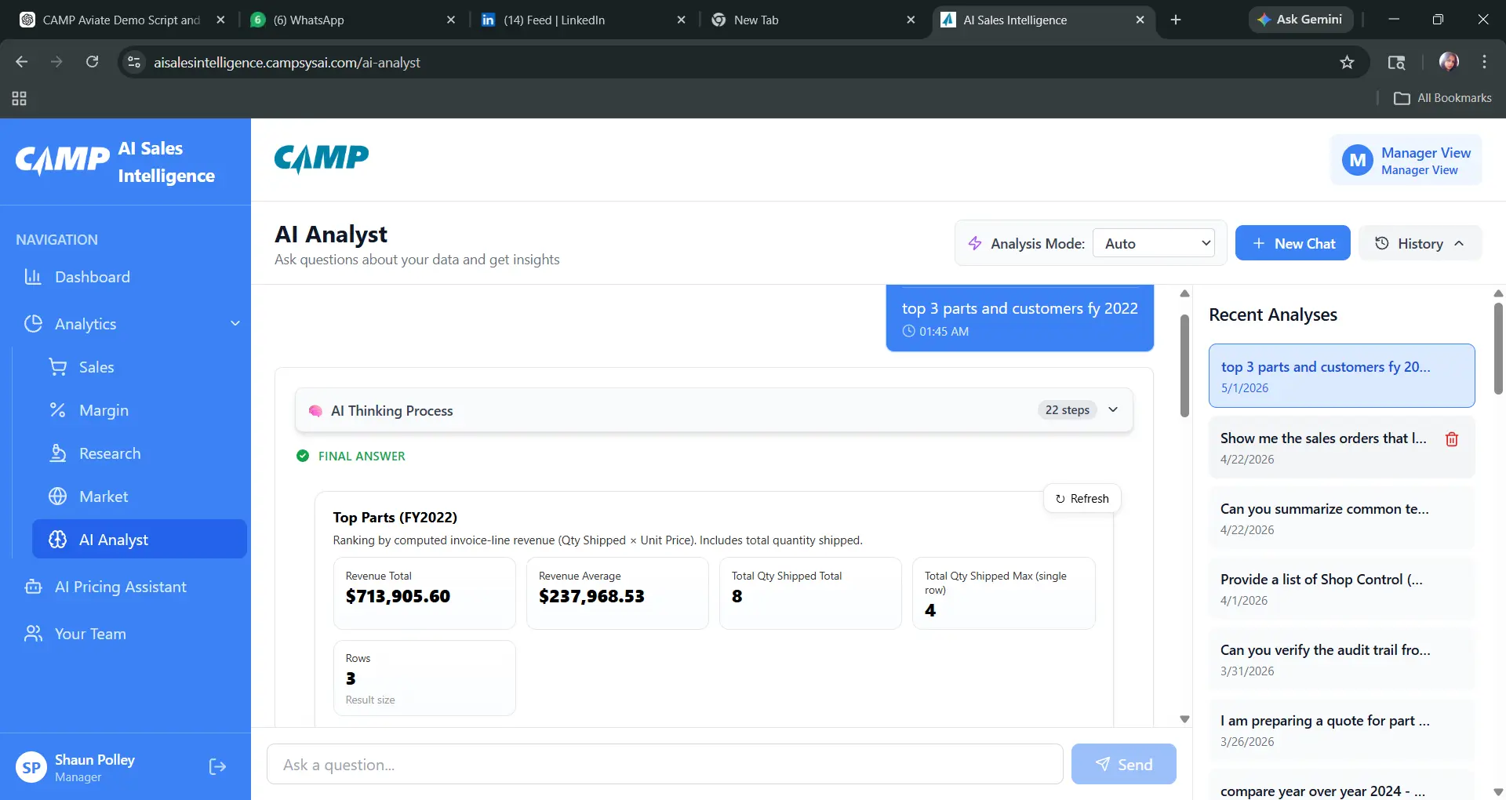This screenshot has width=1506, height=800.
Task: Click the Ask Gemini button
Action: pos(1300,20)
